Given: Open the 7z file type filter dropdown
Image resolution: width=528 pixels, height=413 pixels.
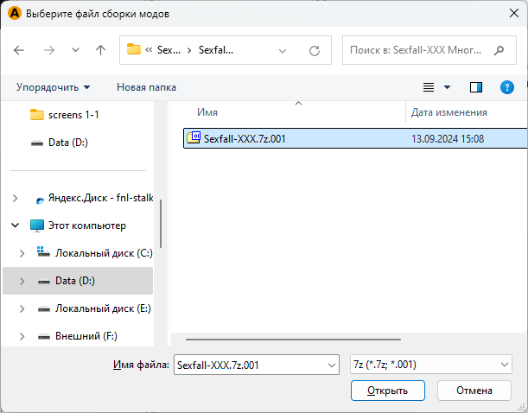Looking at the screenshot, I should (430, 365).
